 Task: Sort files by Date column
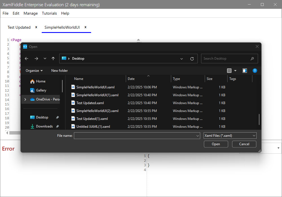131,79
